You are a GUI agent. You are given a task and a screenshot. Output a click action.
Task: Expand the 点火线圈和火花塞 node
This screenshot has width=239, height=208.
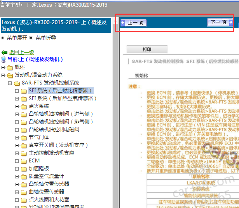click(x=17, y=200)
